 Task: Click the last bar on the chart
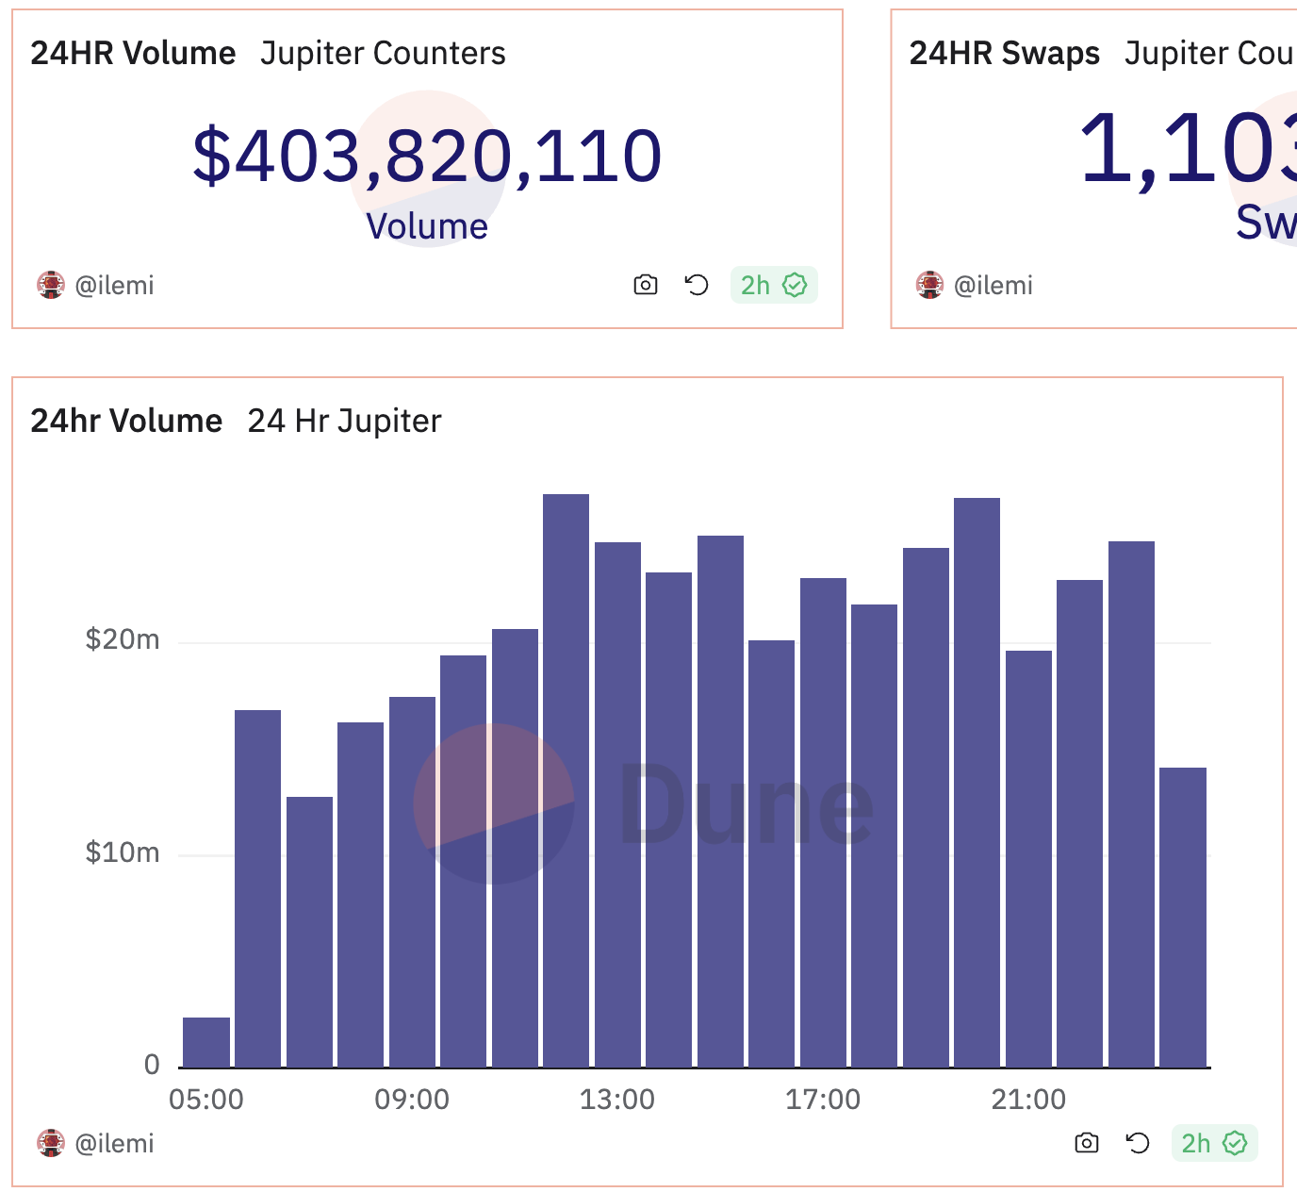pyautogui.click(x=1183, y=918)
